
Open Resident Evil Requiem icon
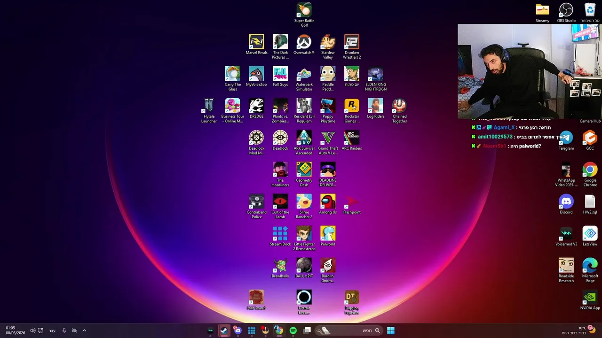click(304, 110)
